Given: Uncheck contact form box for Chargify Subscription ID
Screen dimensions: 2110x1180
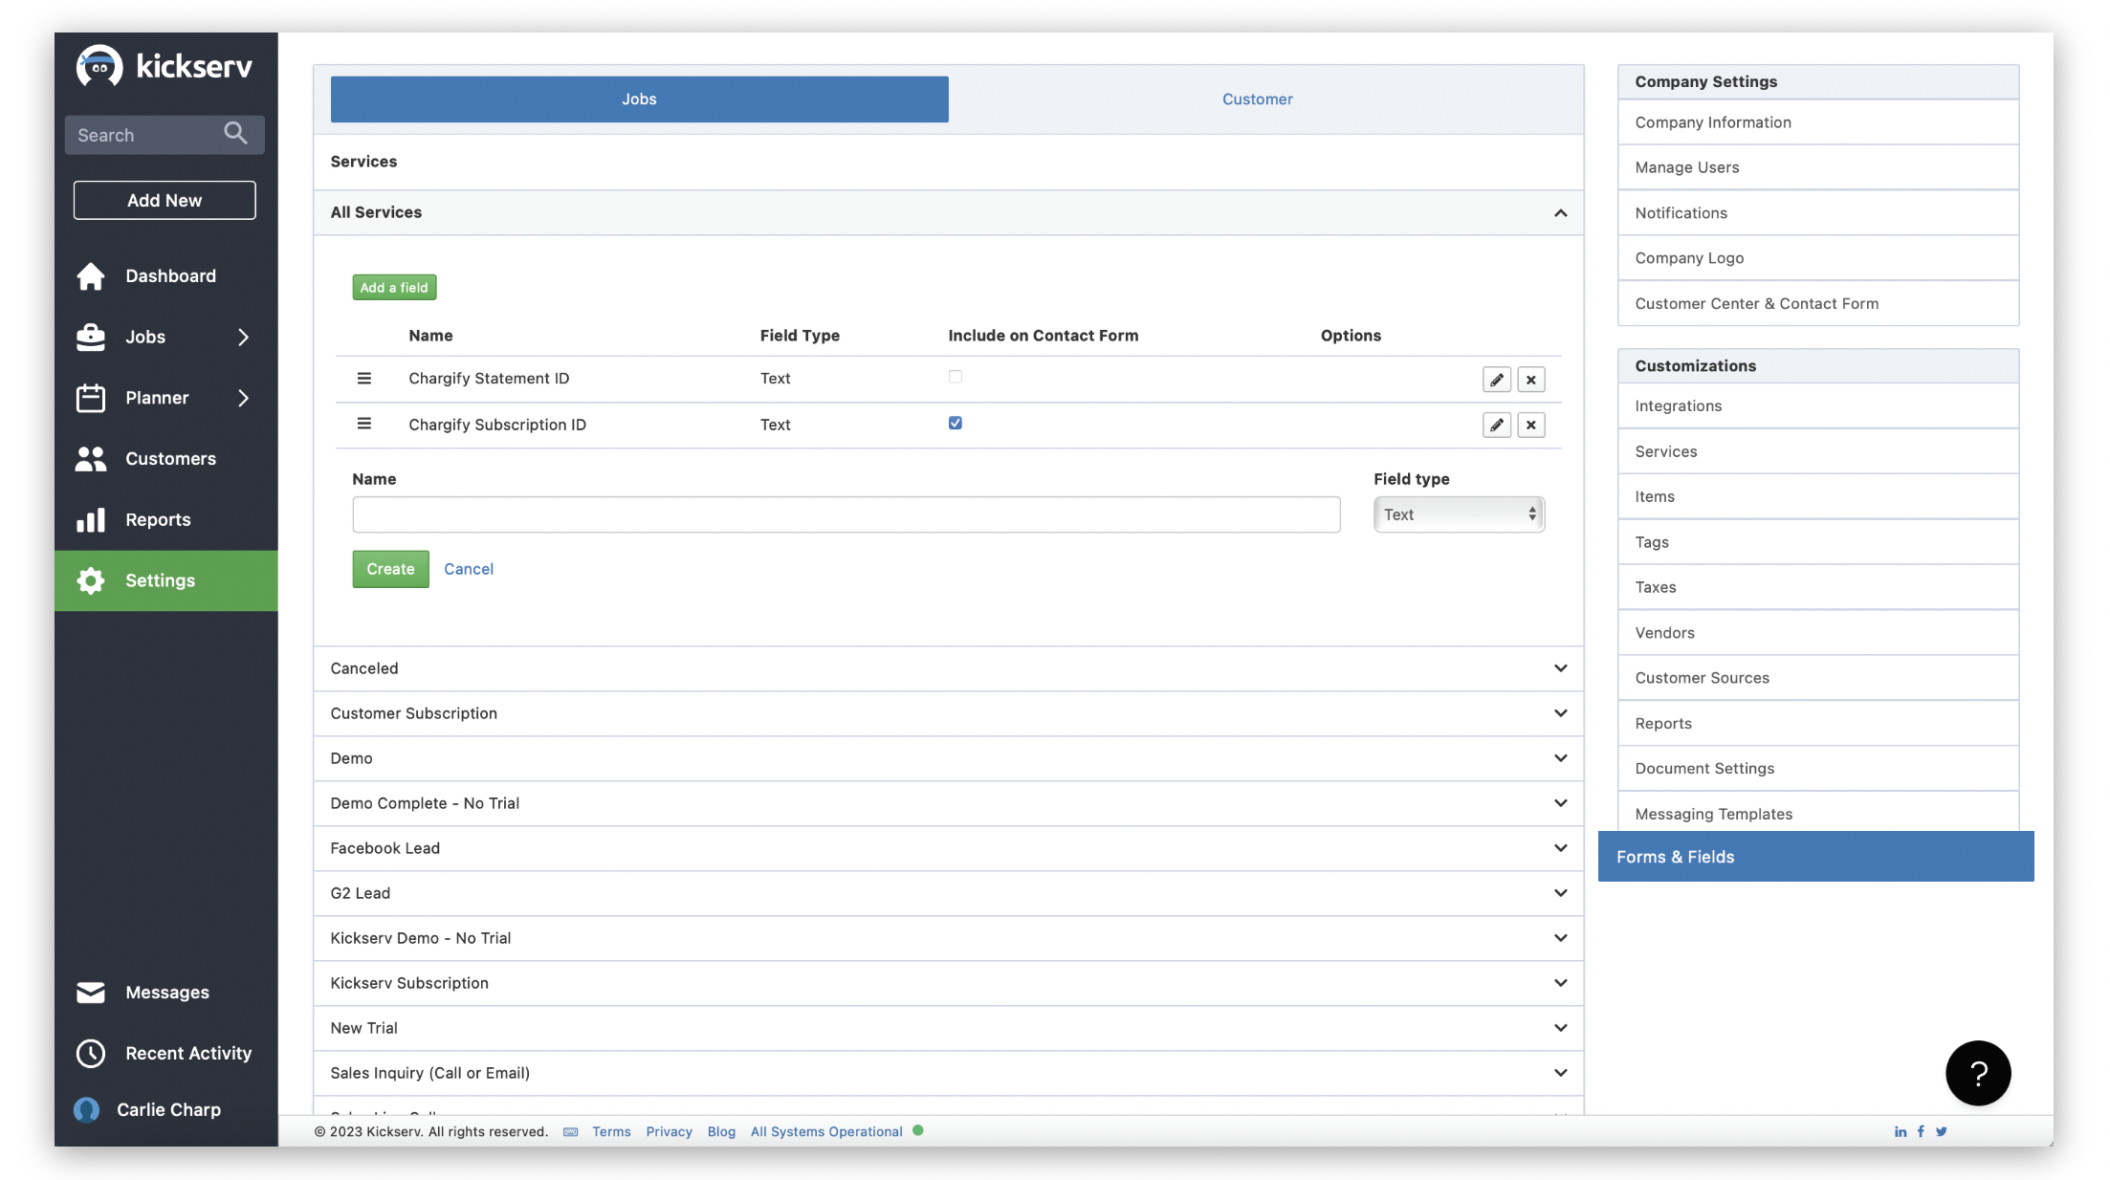Looking at the screenshot, I should click(955, 423).
